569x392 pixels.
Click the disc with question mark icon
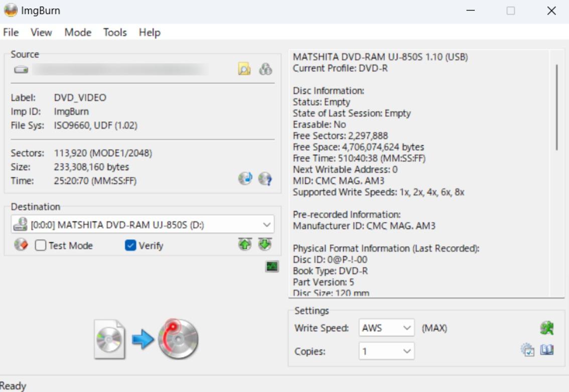[265, 179]
